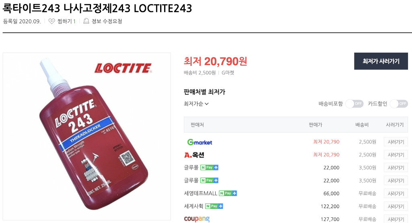The width and height of the screenshot is (412, 223).
Task: Click the 찜하기 wishlist link
Action: point(64,21)
